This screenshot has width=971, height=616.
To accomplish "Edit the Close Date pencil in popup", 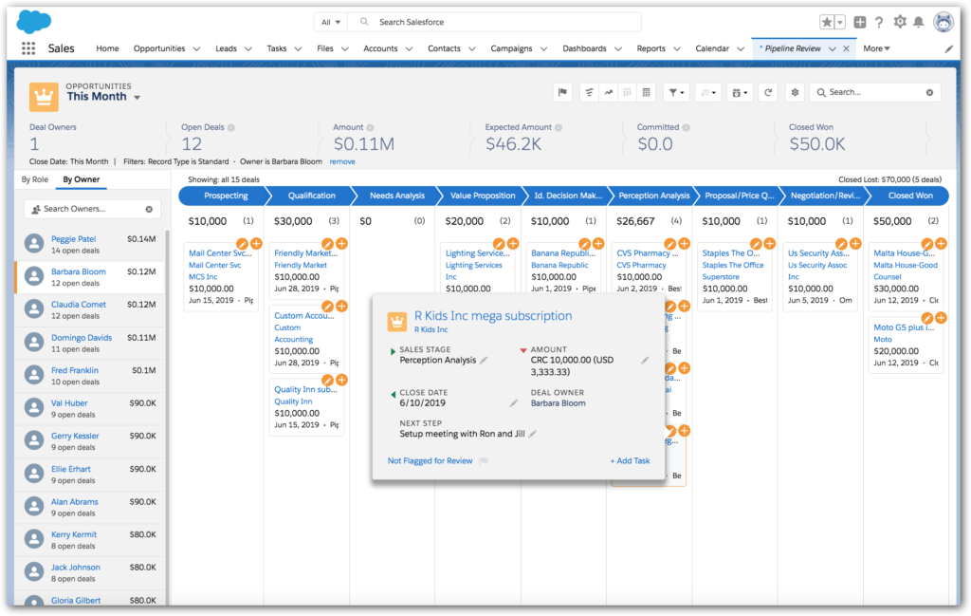I will coord(513,402).
